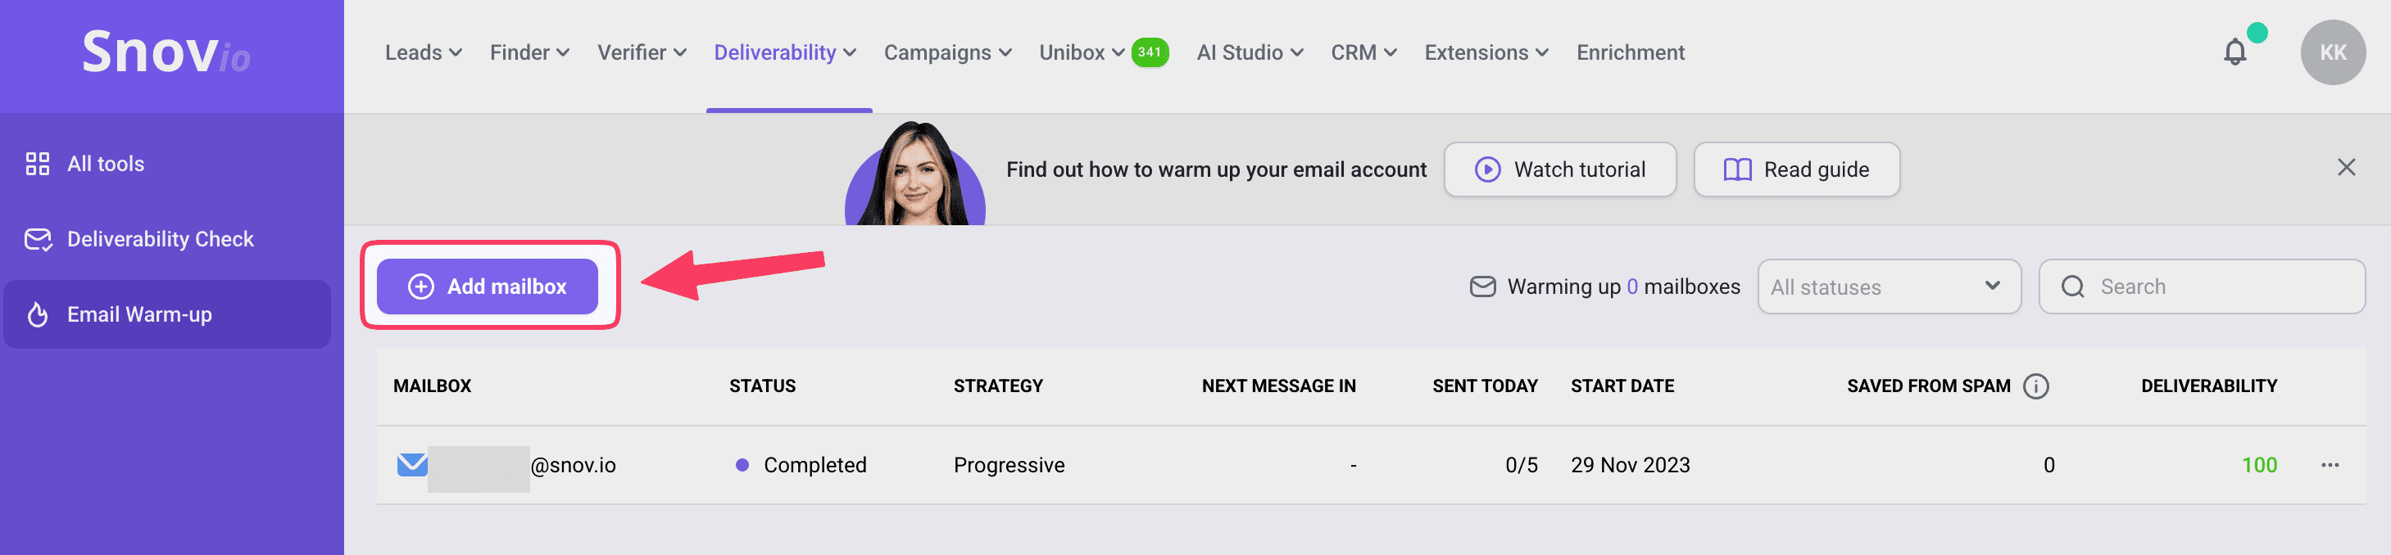The image size is (2391, 555).
Task: Open the KK user avatar menu
Action: click(x=2332, y=53)
